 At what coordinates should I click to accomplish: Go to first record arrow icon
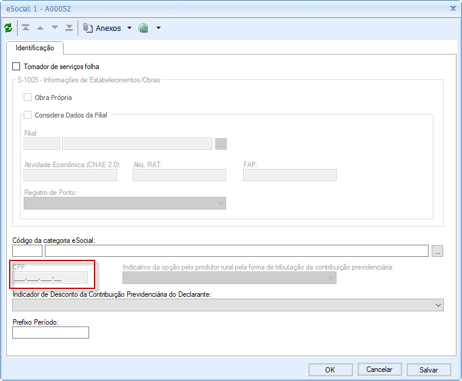(x=25, y=28)
